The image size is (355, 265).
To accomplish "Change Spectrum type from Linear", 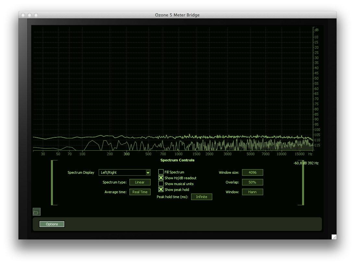I will (140, 182).
